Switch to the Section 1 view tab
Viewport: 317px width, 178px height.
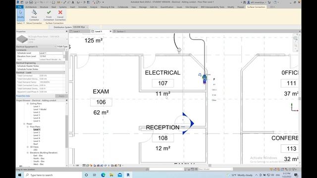tap(121, 32)
